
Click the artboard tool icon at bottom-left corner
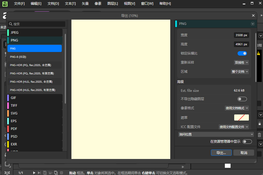(7, 164)
